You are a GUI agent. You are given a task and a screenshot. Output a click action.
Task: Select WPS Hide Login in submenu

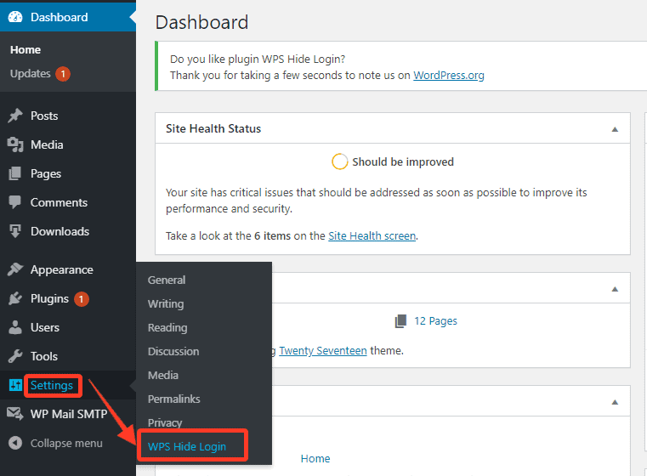tap(187, 447)
